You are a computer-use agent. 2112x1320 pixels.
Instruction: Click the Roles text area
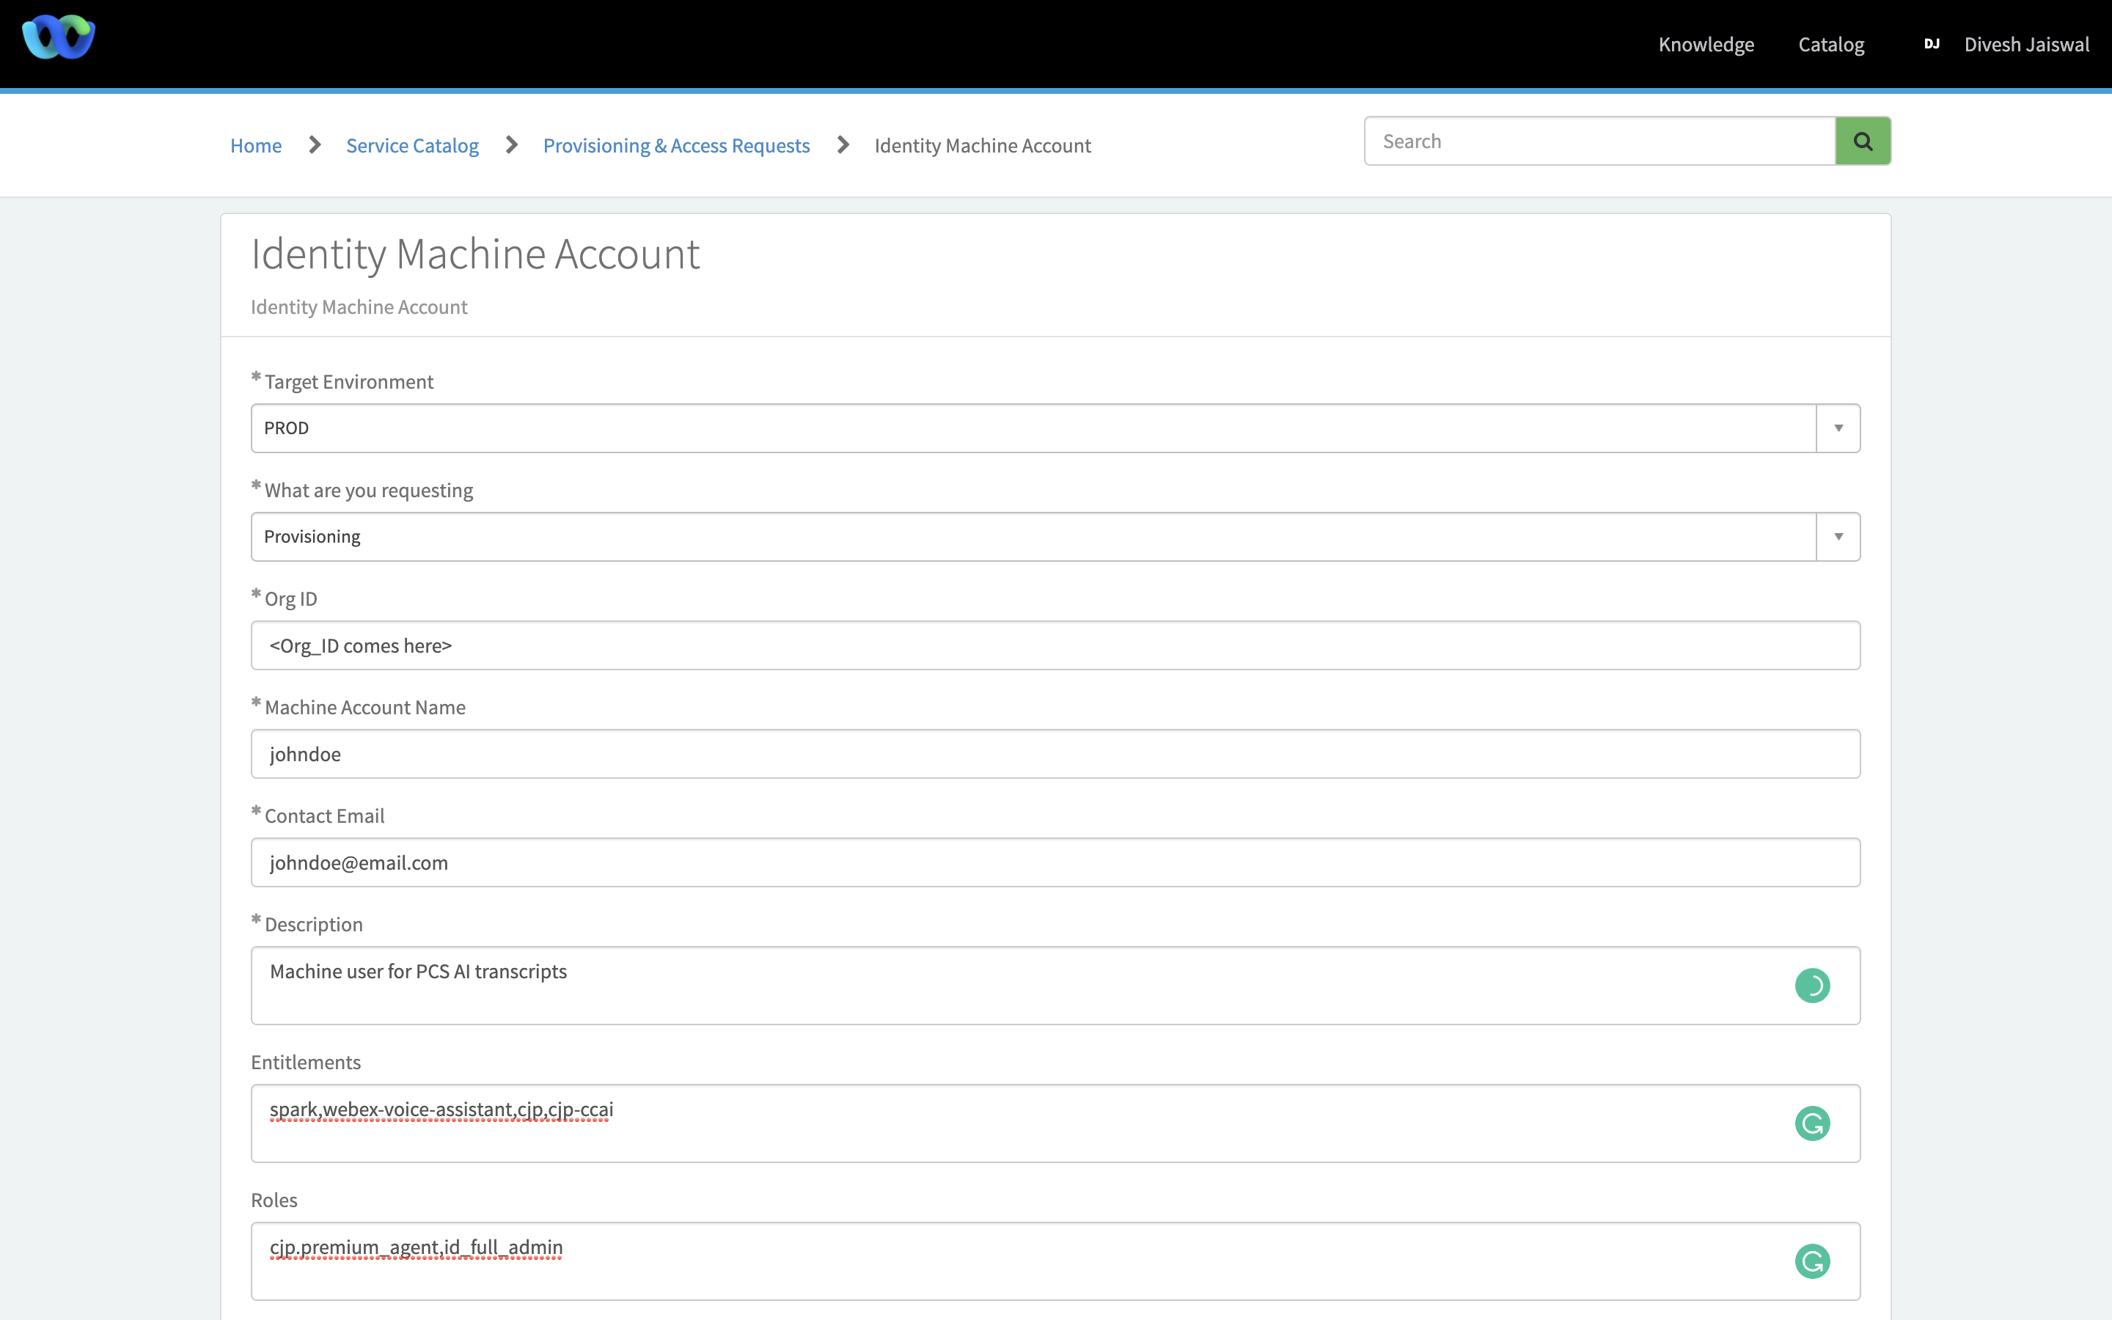click(1055, 1261)
